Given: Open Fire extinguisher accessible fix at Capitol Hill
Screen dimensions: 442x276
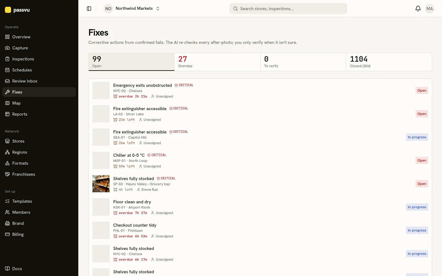Looking at the screenshot, I should (260, 137).
